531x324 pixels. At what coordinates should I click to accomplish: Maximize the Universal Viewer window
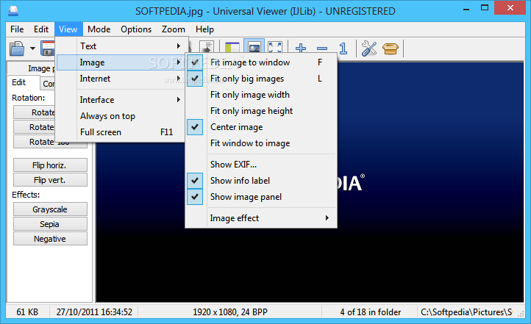click(x=485, y=8)
